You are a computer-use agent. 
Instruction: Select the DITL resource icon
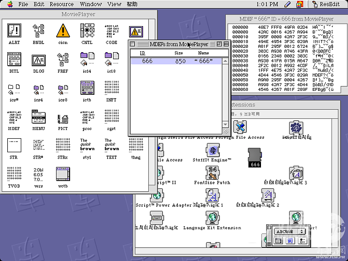(x=14, y=59)
